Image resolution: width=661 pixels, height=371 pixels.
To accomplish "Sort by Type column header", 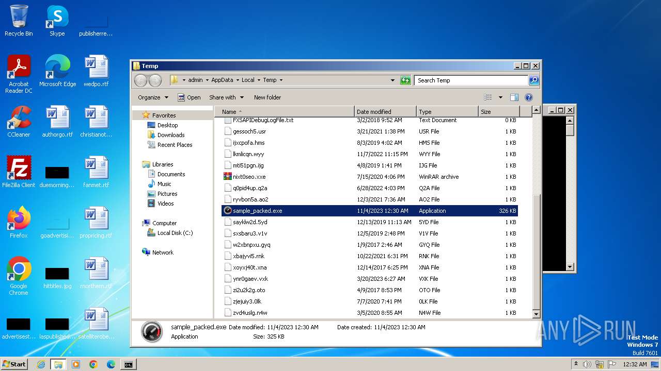I will coord(447,112).
